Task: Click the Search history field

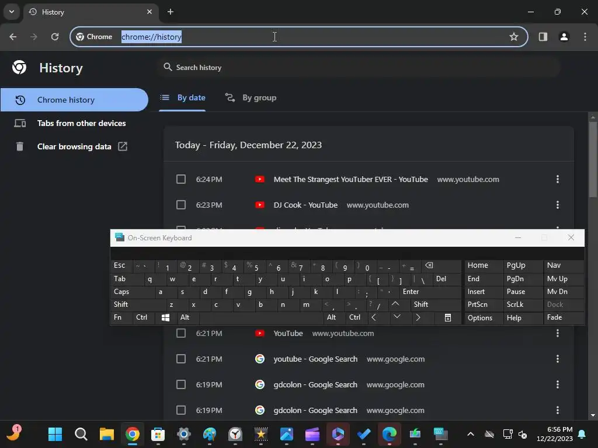Action: pos(359,68)
